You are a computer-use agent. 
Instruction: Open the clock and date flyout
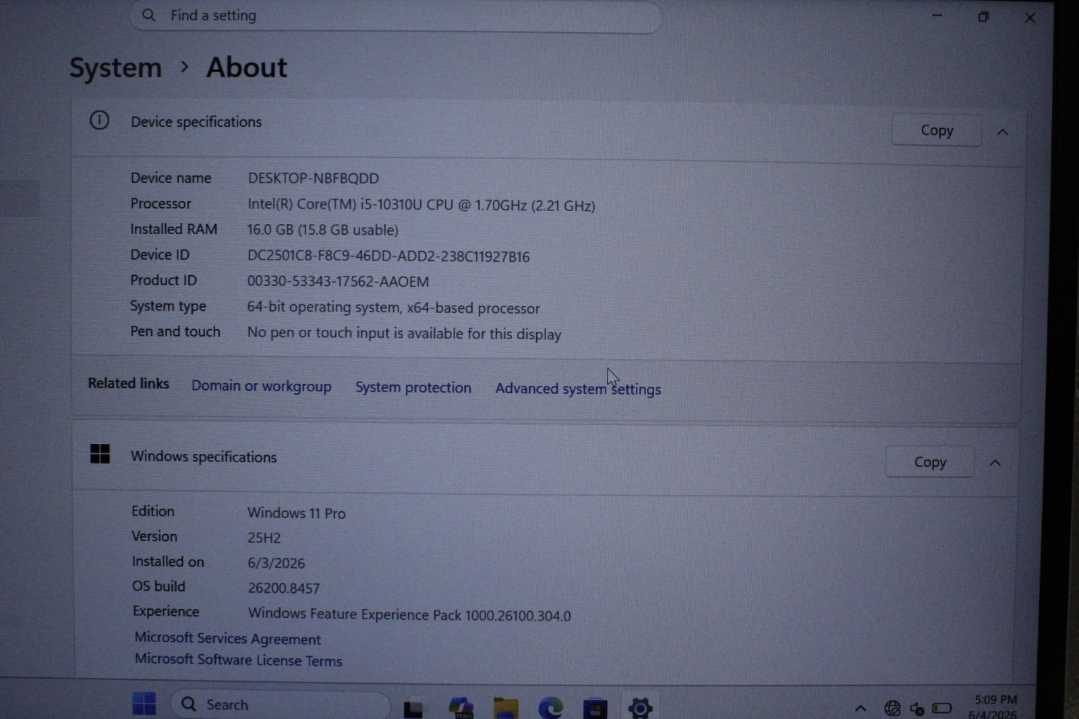point(993,707)
